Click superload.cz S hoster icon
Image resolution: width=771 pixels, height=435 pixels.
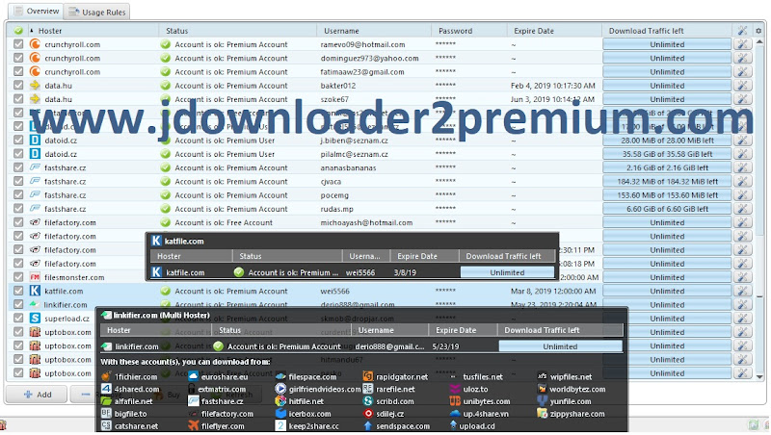click(x=35, y=319)
